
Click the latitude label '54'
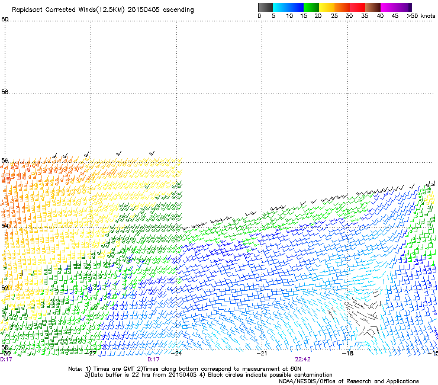(5, 226)
